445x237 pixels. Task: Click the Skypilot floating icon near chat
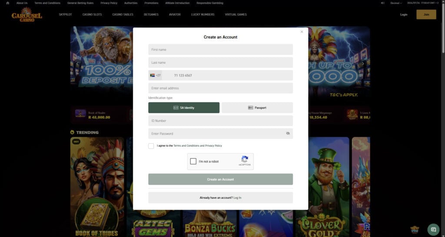pyautogui.click(x=415, y=229)
